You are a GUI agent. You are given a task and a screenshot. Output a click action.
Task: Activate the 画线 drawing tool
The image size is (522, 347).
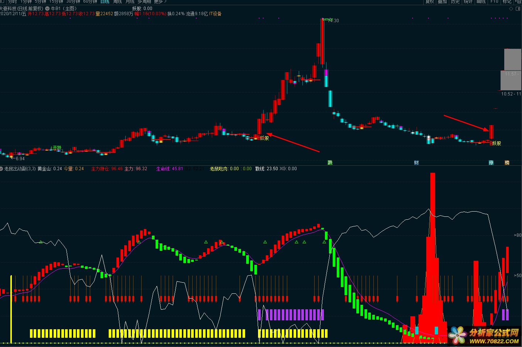pos(481,1)
